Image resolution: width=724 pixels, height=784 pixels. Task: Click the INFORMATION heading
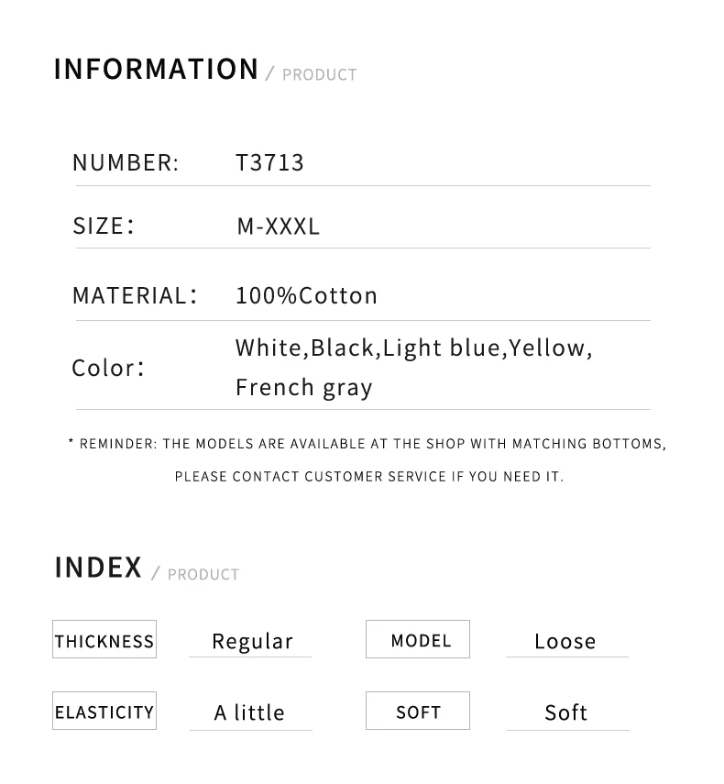[x=156, y=69]
